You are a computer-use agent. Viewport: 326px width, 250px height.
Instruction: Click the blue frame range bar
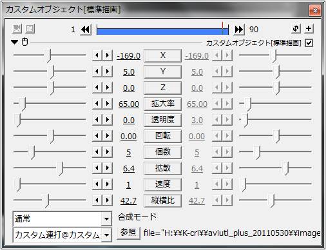(162, 32)
